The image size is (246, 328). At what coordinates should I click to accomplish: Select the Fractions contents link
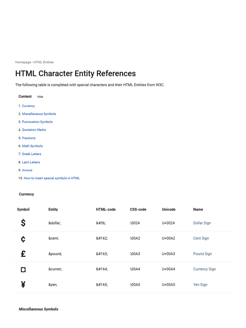click(29, 138)
